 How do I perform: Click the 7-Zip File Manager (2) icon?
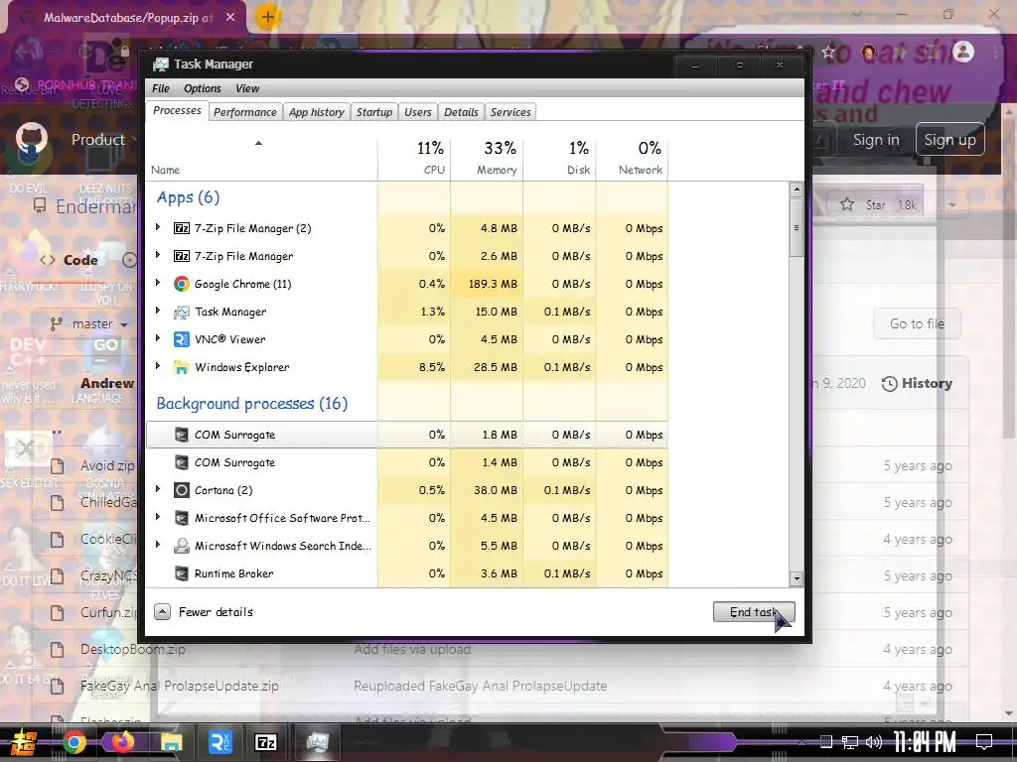point(182,228)
